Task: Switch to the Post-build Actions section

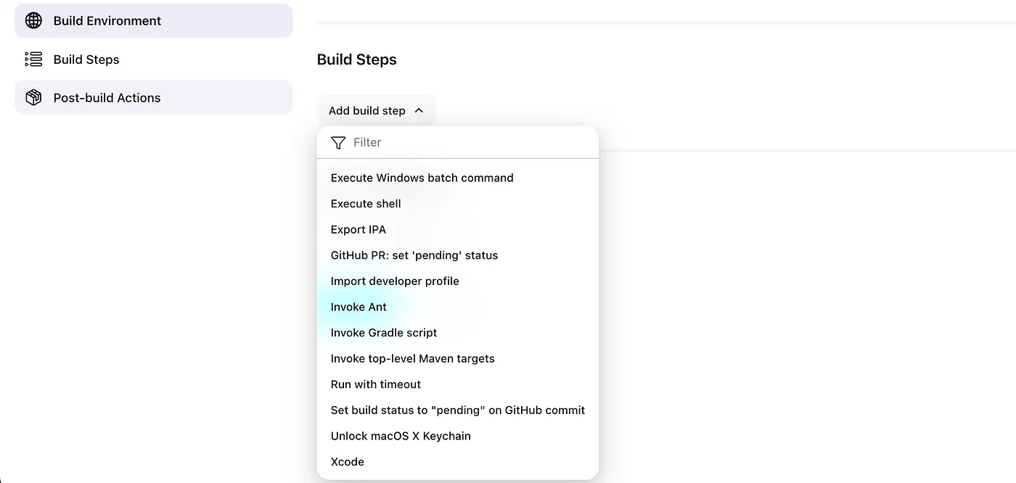Action: point(107,97)
